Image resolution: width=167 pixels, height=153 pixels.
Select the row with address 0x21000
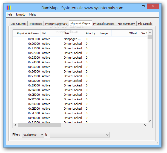[x=80, y=48]
